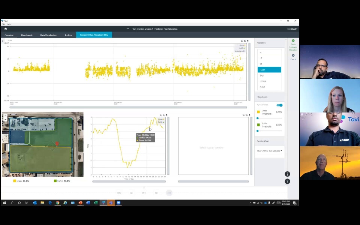Switch to the Overview tab
360x225 pixels.
tap(9, 35)
